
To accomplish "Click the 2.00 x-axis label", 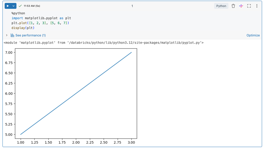I will (x=76, y=142).
